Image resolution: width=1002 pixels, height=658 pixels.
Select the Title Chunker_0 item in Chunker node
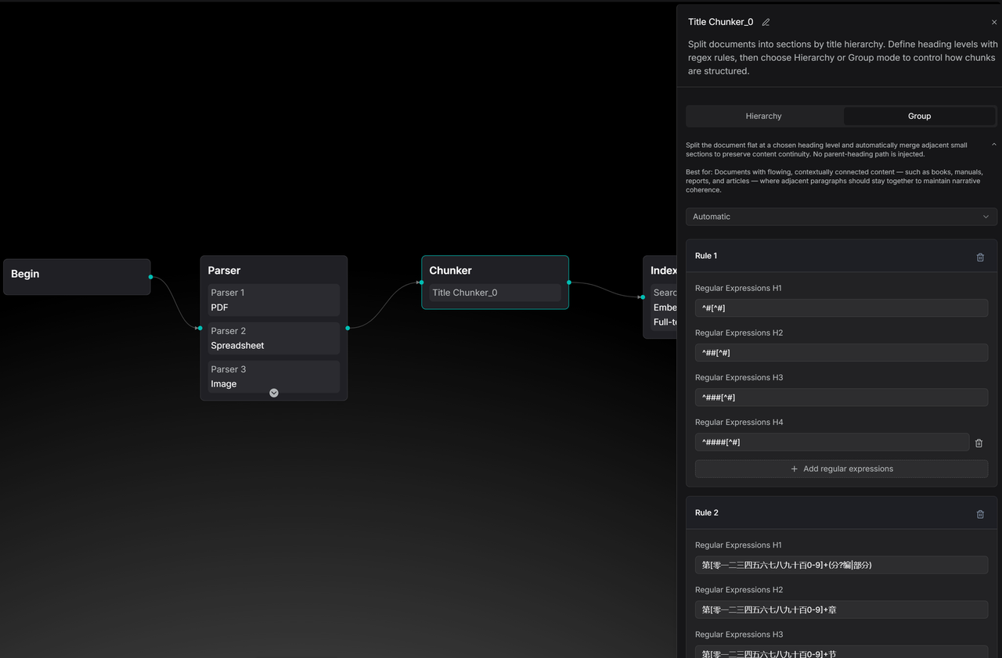pyautogui.click(x=495, y=293)
